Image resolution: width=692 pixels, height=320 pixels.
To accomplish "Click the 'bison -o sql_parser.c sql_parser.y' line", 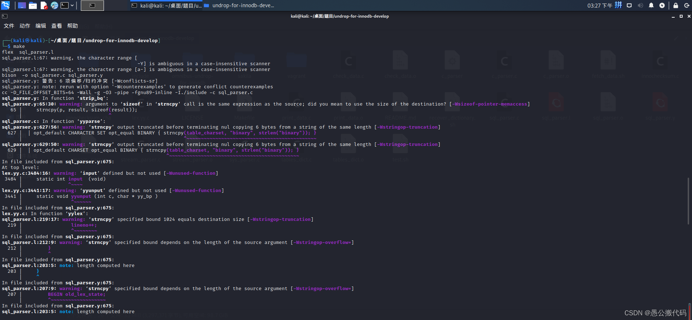I will (52, 75).
